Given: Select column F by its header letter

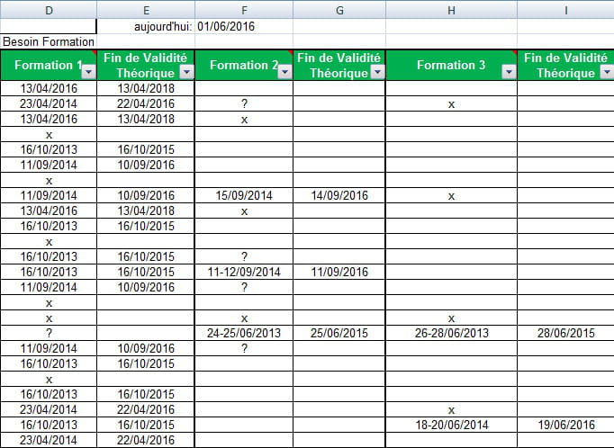Looking at the screenshot, I should pyautogui.click(x=244, y=10).
